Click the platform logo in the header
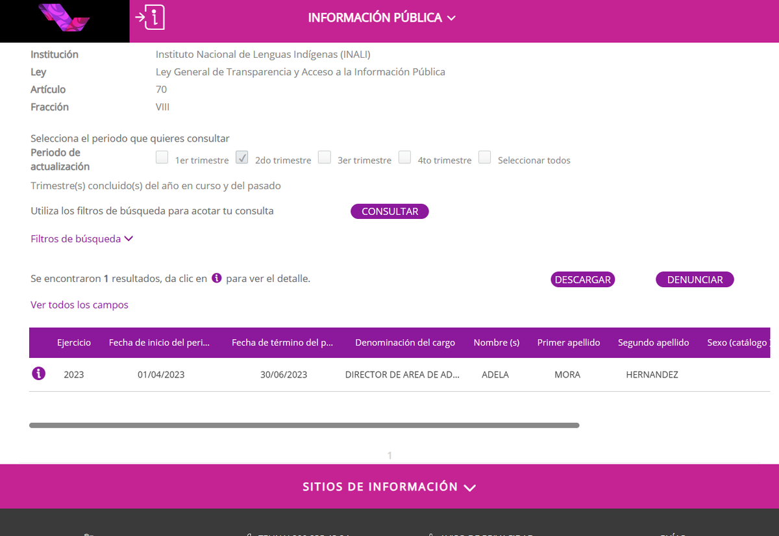Image resolution: width=779 pixels, height=536 pixels. click(64, 18)
